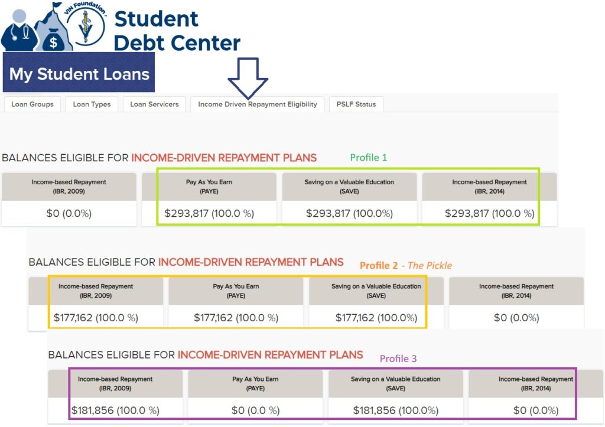The height and width of the screenshot is (427, 605).
Task: Select Profile 2 IBR 2009 $177,162 card
Action: pos(96,303)
